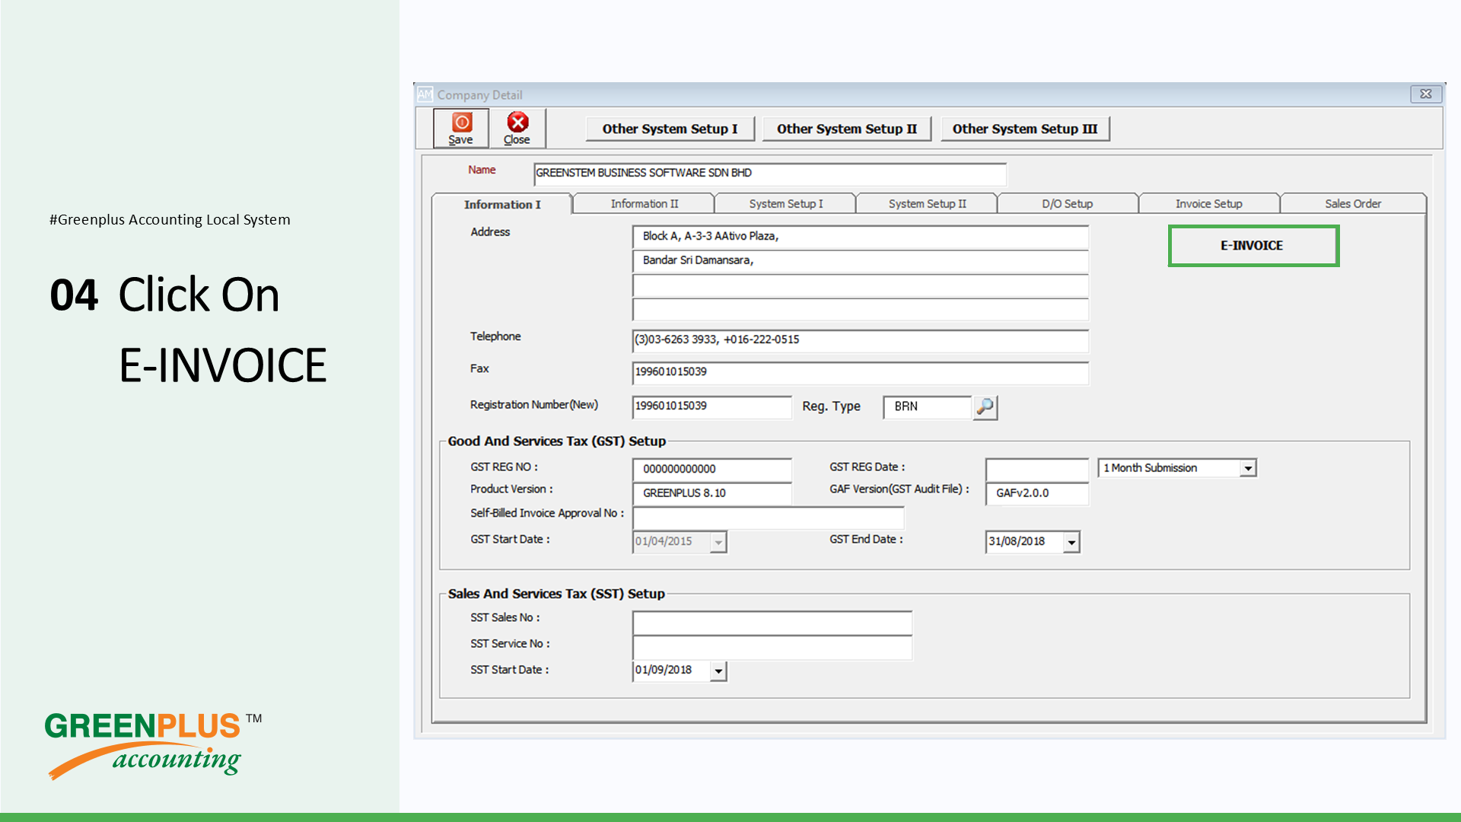Click the E-INVOICE button

click(1253, 246)
